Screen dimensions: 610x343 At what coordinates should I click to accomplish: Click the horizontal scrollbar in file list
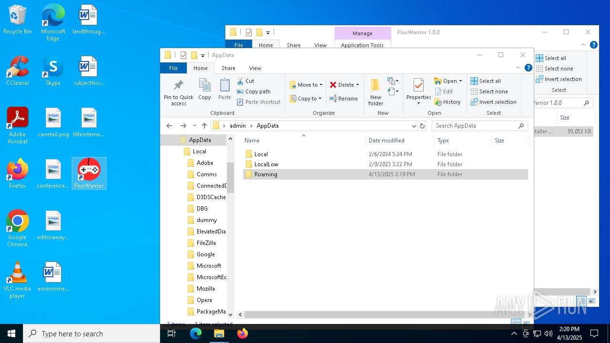384,314
